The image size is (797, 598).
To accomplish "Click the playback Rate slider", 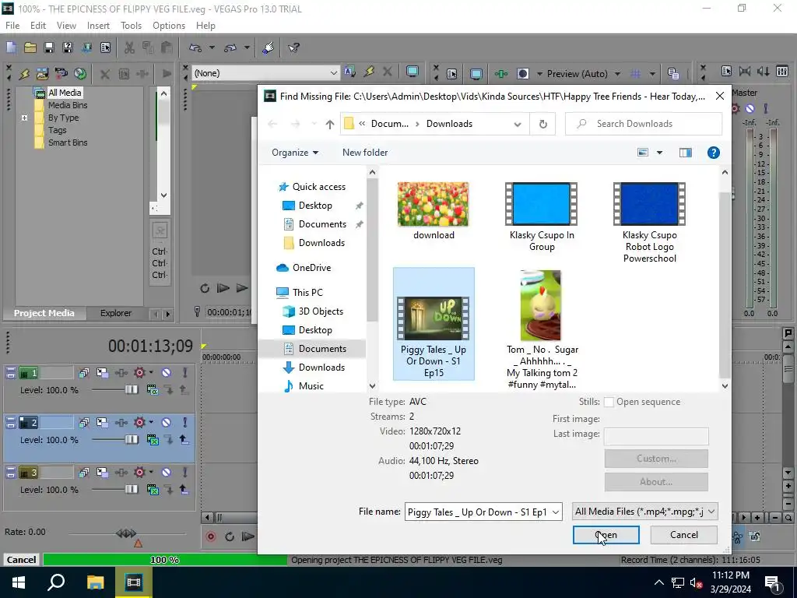I will (126, 533).
